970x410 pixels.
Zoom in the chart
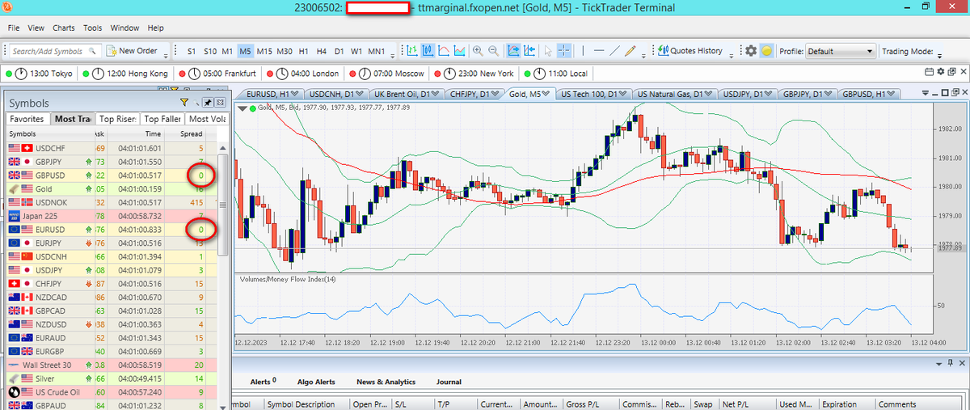pos(478,51)
